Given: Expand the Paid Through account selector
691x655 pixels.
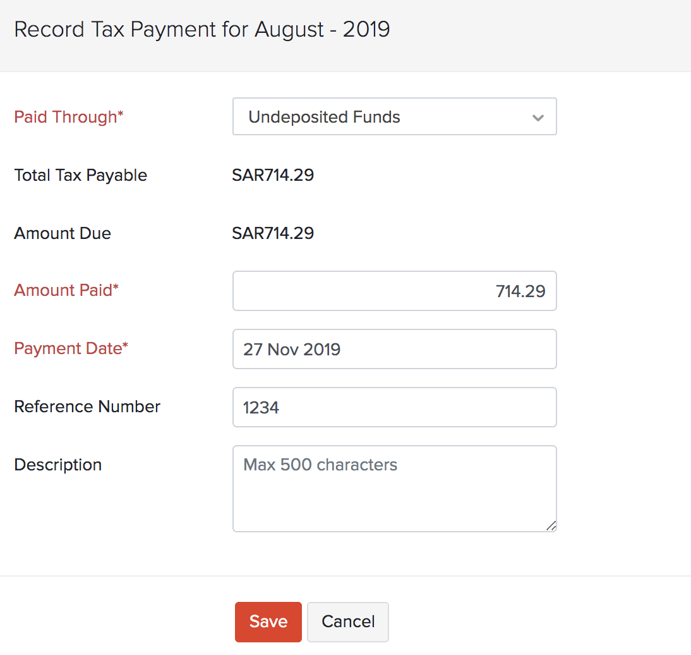Looking at the screenshot, I should pos(394,116).
